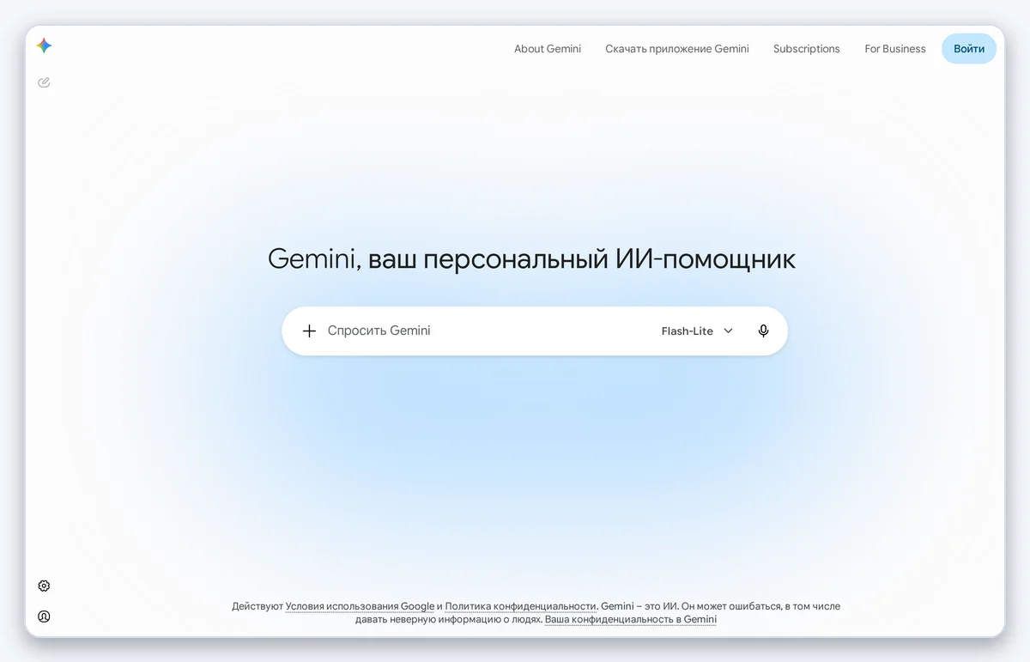This screenshot has height=662, width=1030.
Task: Click heading Gemini, ваш персональный ИИ-помощник
Action: [x=532, y=258]
